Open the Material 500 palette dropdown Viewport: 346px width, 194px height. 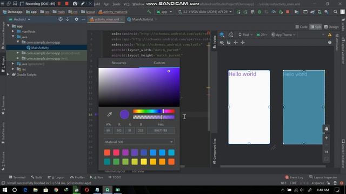139,142
